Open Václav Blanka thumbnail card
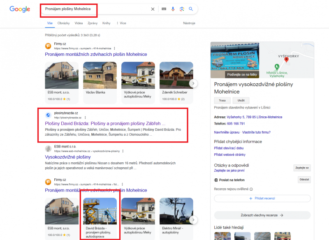Screen dimensions: 329x240 (100, 83)
